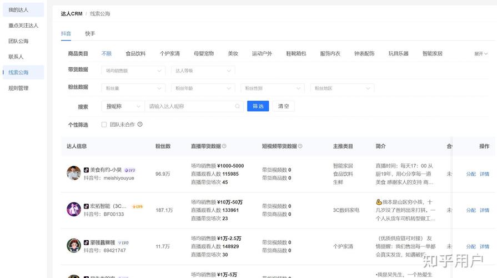Viewport: 497px width, 278px height.
Task: Switch to the 快手 tab
Action: (x=90, y=34)
